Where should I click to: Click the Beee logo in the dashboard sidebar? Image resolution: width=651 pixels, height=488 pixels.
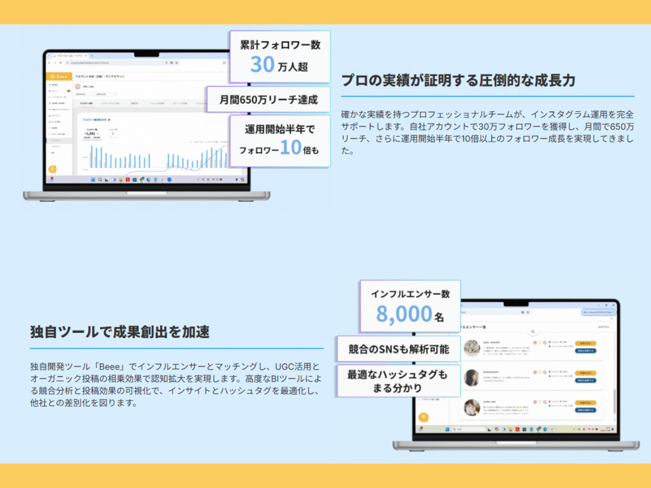[59, 76]
